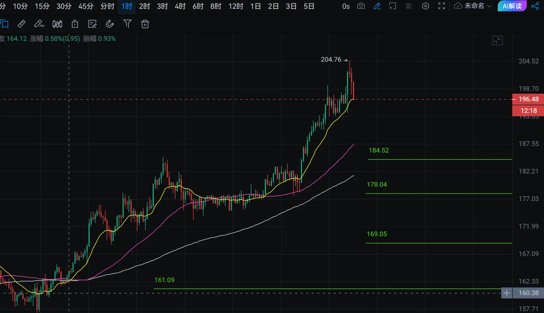This screenshot has width=544, height=313.
Task: Select the freehand pen drawing tool
Action: [x=39, y=24]
